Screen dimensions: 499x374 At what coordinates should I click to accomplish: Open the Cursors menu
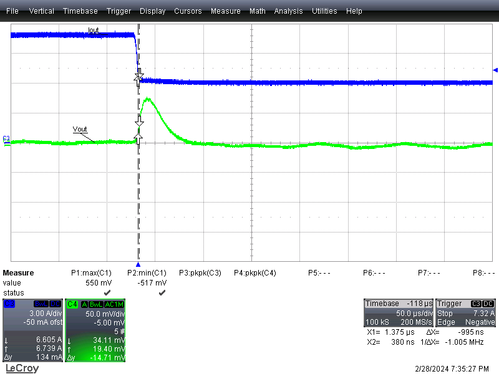[x=188, y=11]
